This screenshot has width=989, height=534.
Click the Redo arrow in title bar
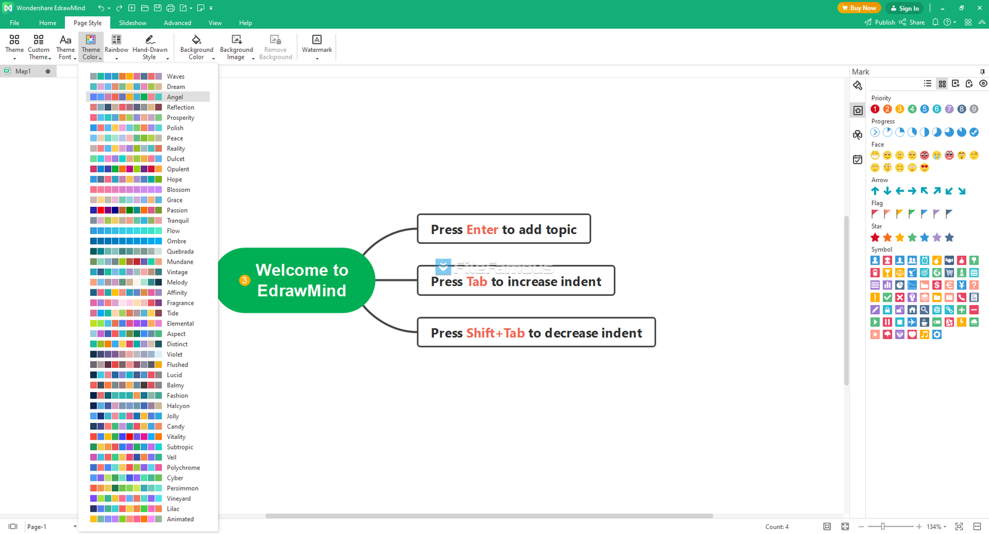pos(119,8)
